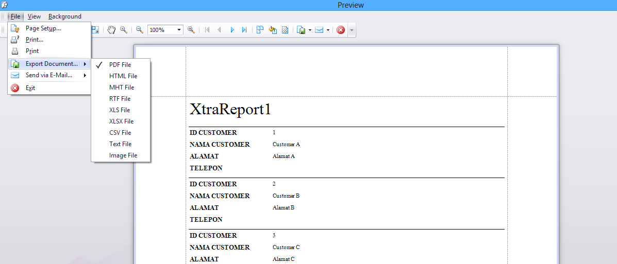Click the XtraReport1 report title
Image resolution: width=617 pixels, height=264 pixels.
pyautogui.click(x=230, y=110)
